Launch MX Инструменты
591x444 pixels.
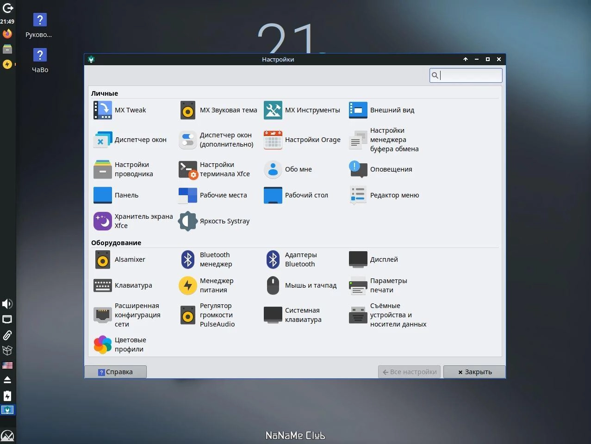[x=302, y=110]
